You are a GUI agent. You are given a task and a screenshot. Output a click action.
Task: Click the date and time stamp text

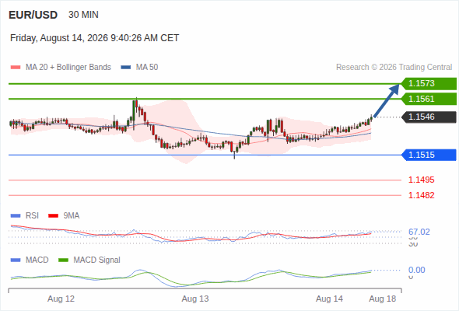pyautogui.click(x=95, y=38)
